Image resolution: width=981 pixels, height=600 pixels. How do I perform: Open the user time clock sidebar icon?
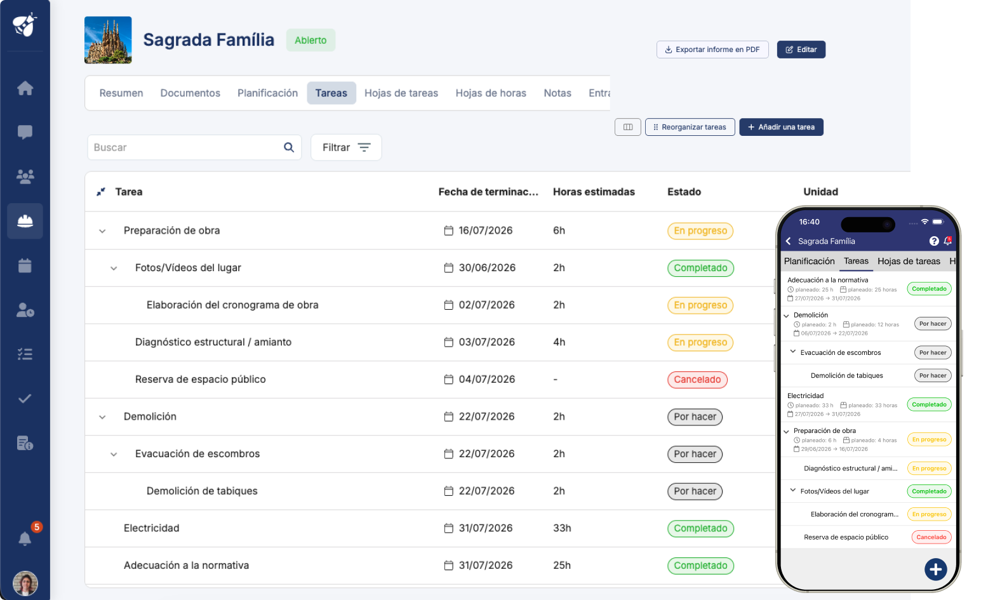(x=25, y=310)
